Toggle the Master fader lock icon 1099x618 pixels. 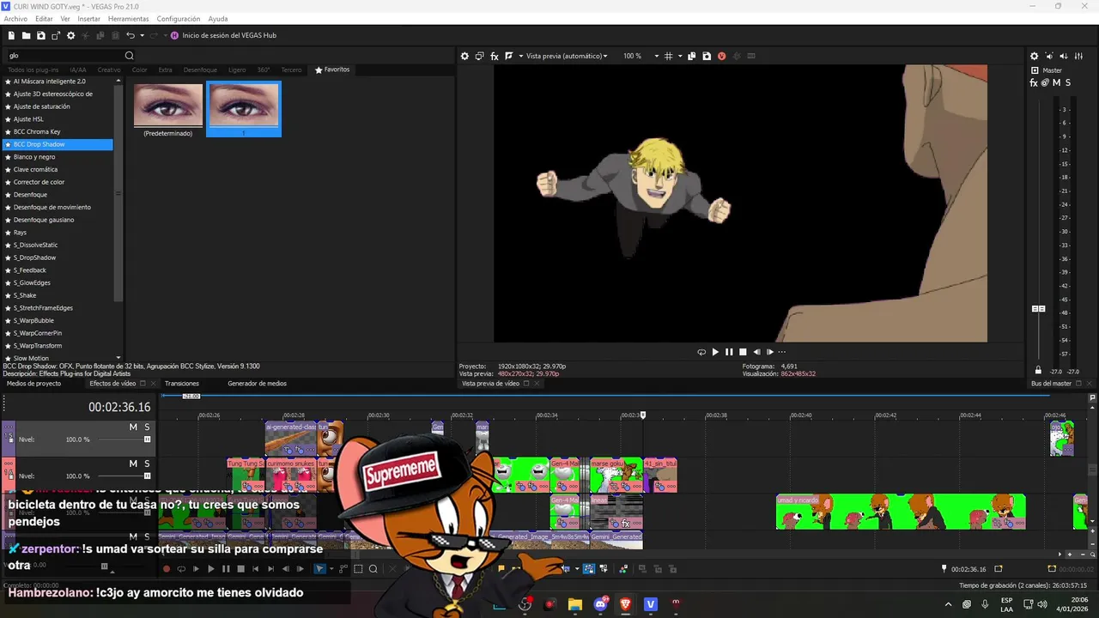pos(1038,370)
